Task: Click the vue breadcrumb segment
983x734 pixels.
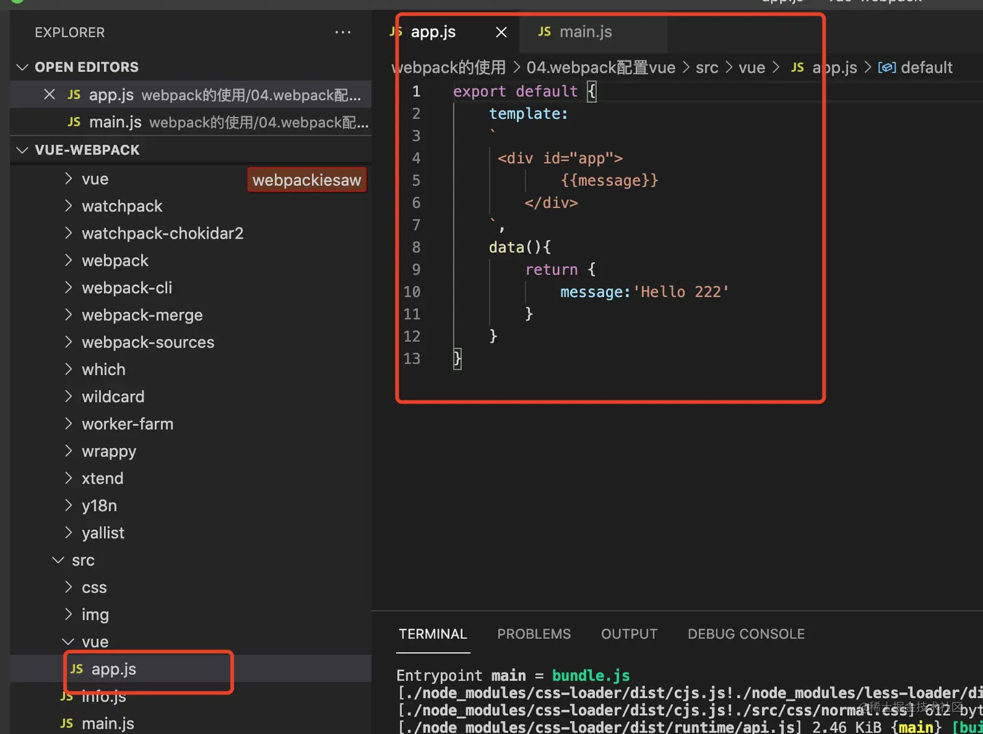Action: coord(752,68)
